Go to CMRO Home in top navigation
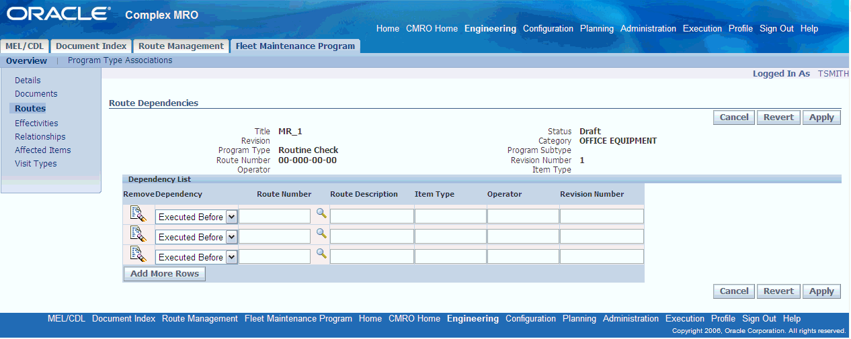Screen dimensions: 851x339 pos(432,29)
